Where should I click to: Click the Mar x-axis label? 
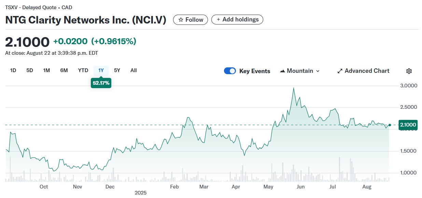point(204,187)
